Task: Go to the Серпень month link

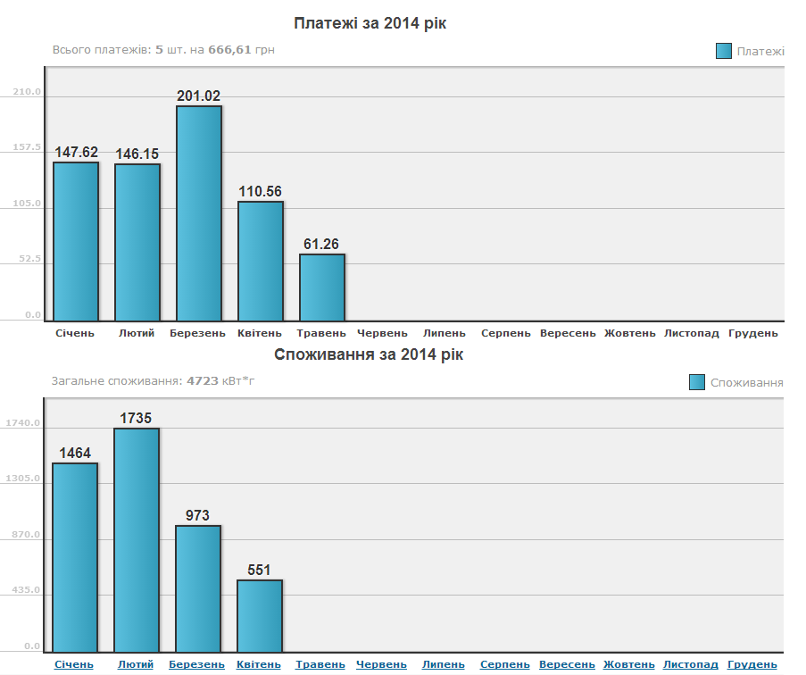Action: pos(505,664)
